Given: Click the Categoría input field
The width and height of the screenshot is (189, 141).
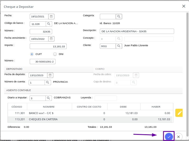Looking at the screenshot, I should pyautogui.click(x=108, y=17).
